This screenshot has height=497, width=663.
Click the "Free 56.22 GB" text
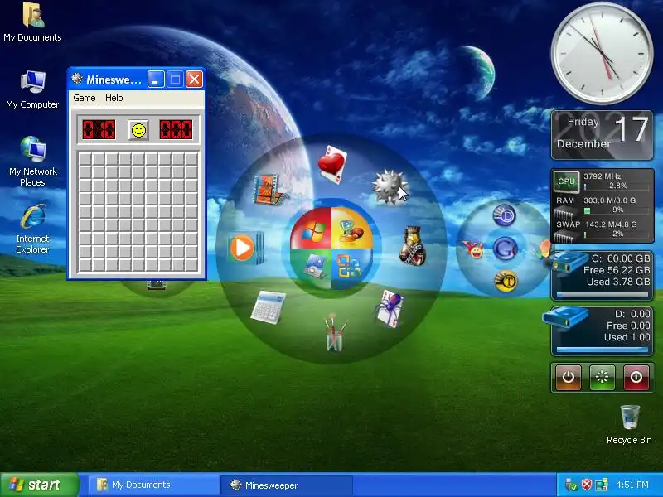(617, 270)
